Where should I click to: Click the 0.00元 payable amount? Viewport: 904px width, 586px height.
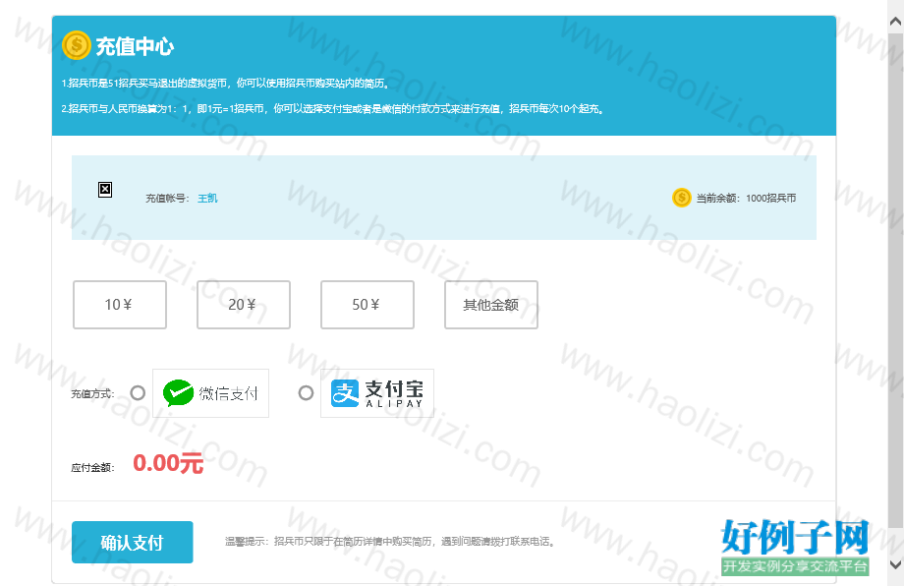tap(168, 463)
